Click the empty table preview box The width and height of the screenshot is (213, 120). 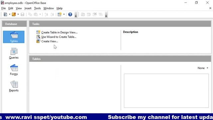click(166, 91)
